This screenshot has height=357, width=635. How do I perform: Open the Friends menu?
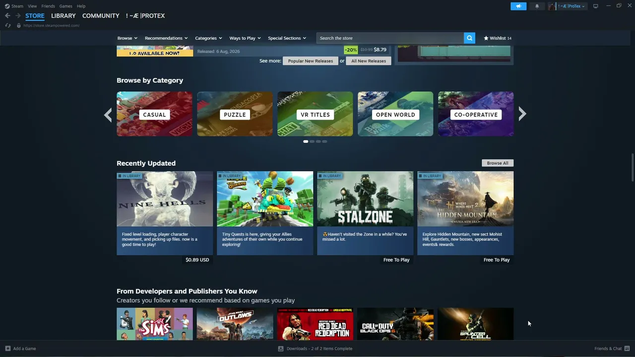click(x=48, y=6)
